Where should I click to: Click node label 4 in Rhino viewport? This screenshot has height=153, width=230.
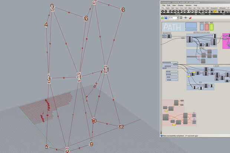[x=46, y=24]
